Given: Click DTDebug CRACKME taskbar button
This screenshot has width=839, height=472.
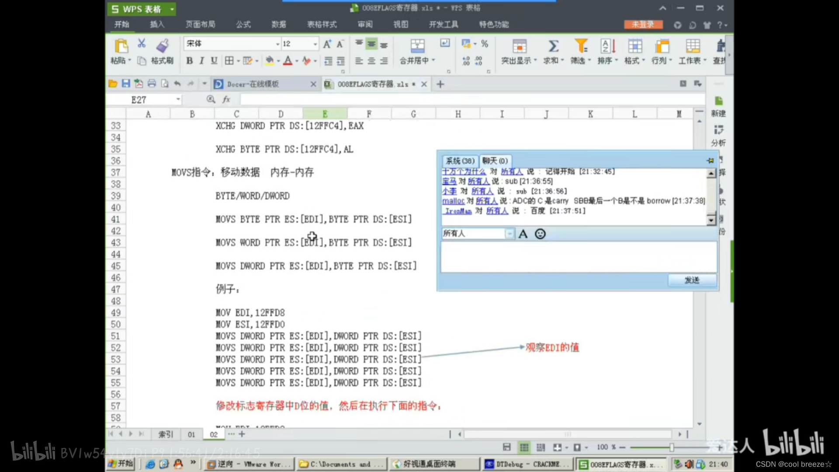Looking at the screenshot, I should (527, 464).
